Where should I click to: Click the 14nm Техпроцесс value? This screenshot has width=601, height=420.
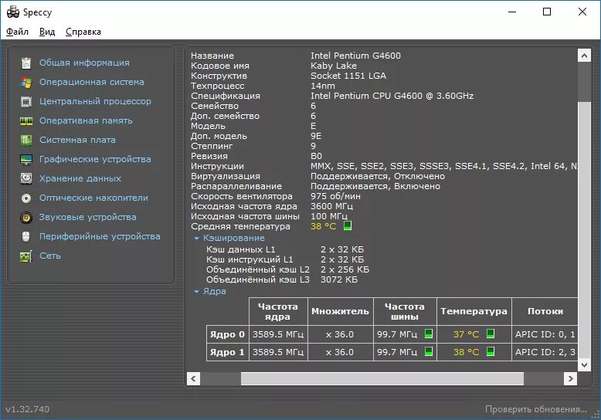pos(323,86)
